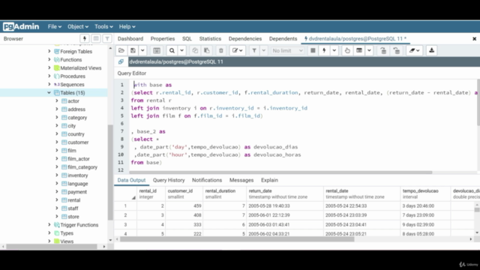
Task: Click the Paste icon in the toolbar
Action: click(207, 50)
